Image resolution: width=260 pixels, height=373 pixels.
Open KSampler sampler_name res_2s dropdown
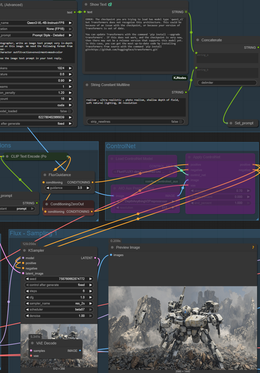(59, 303)
